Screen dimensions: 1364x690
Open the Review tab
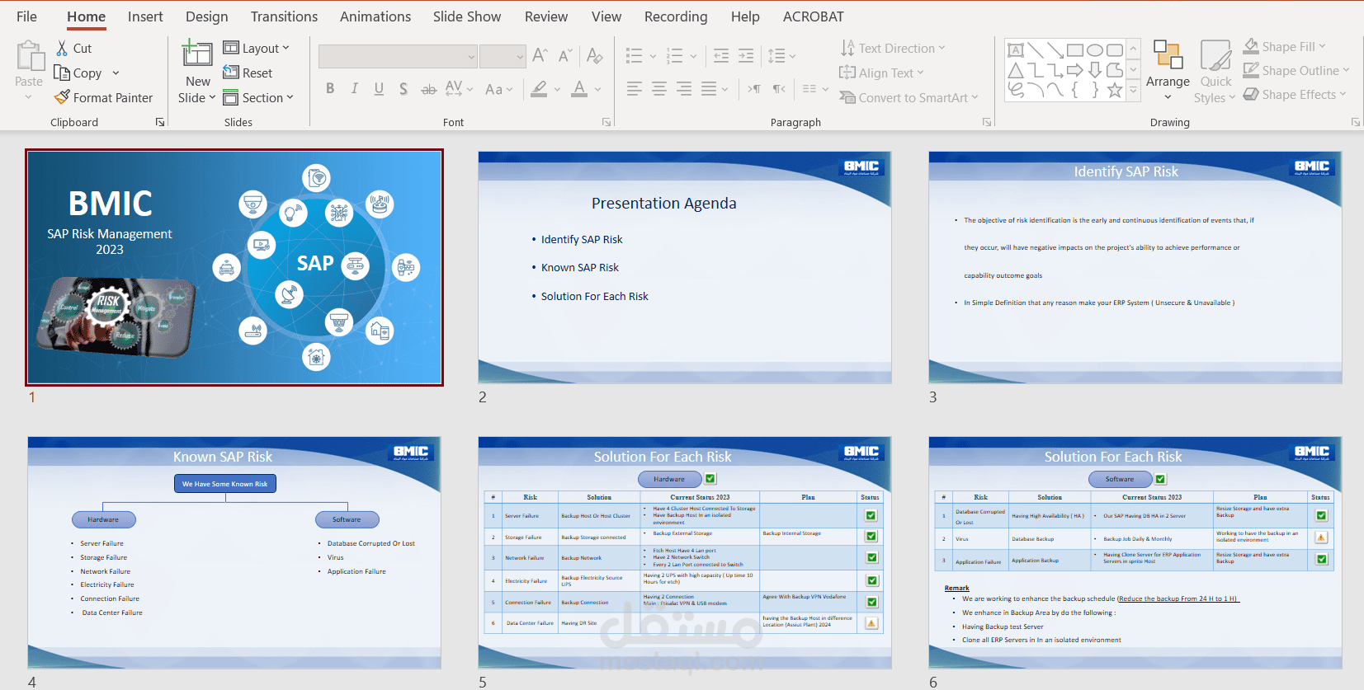click(x=546, y=16)
